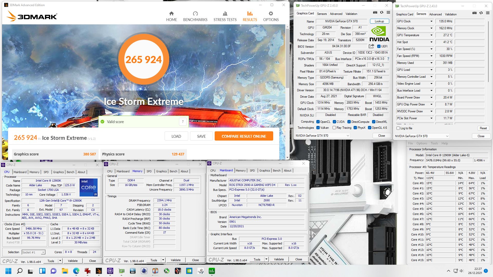Screen dimensions: 493x277
Task: Take screenshot with camera icon in left GPU-Z
Action: (375, 12)
